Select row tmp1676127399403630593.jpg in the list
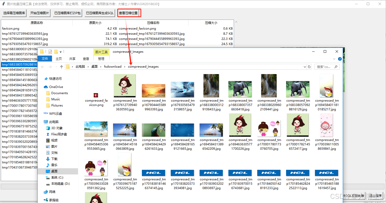The width and height of the screenshot is (386, 203). click(117, 34)
